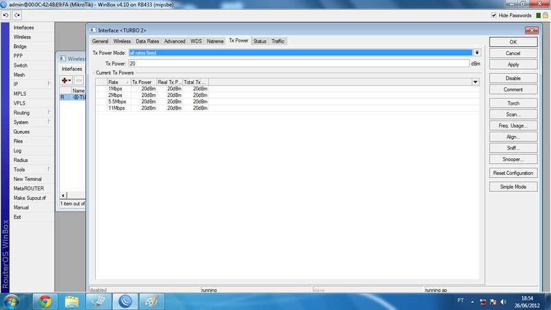Click the Wireless window scroll left arrow
This screenshot has height=310, width=551.
[63, 196]
